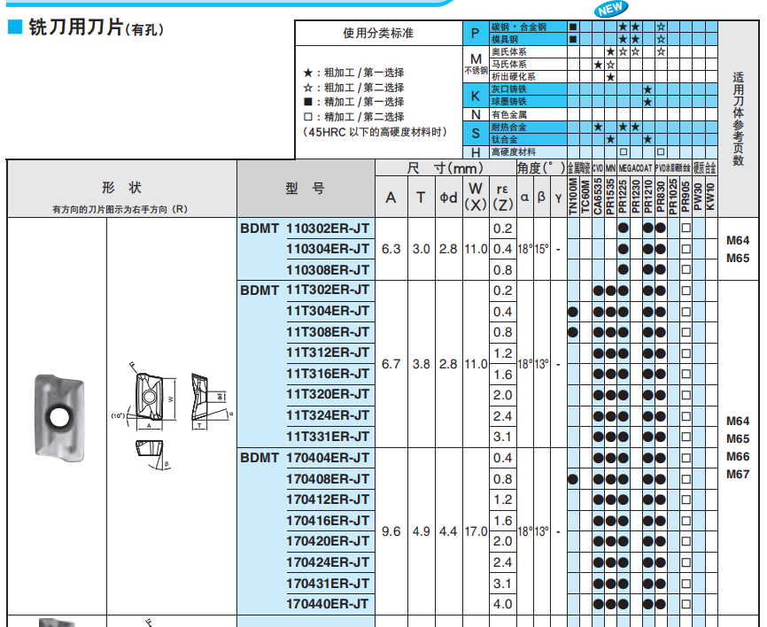The image size is (767, 627).
Task: Expand the MEGACOAT column group header
Action: 635,166
